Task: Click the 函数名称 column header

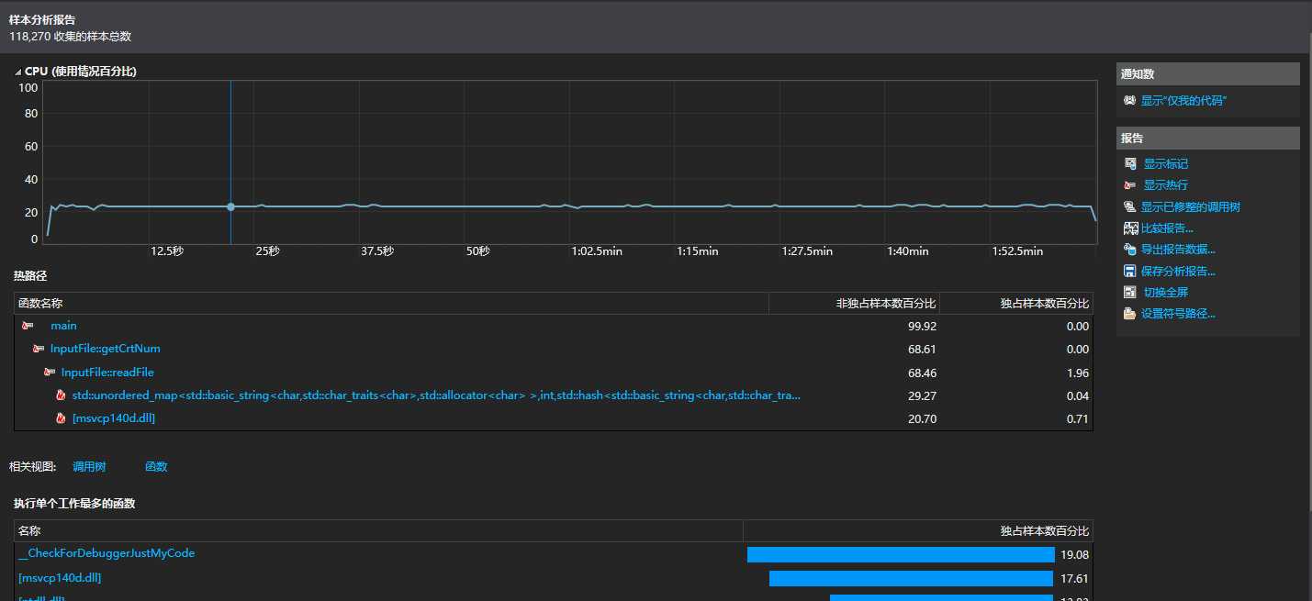Action: (x=391, y=304)
